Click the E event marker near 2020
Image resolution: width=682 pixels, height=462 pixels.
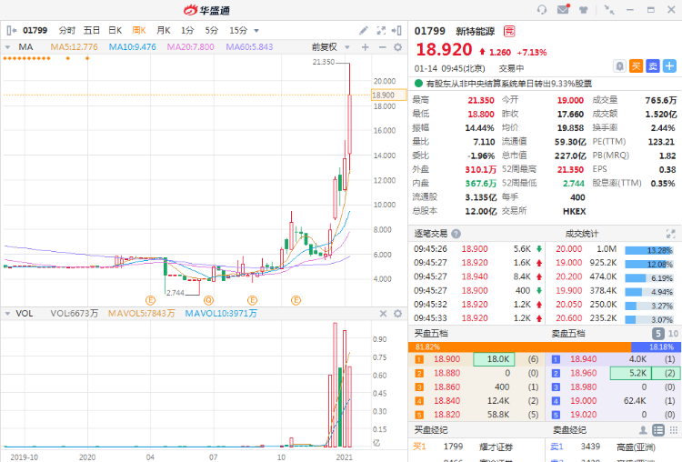coord(150,300)
